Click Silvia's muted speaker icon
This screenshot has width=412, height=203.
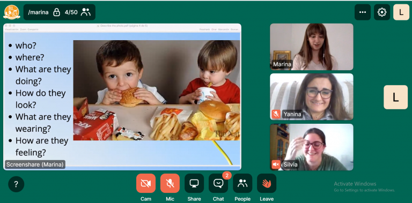(x=276, y=164)
